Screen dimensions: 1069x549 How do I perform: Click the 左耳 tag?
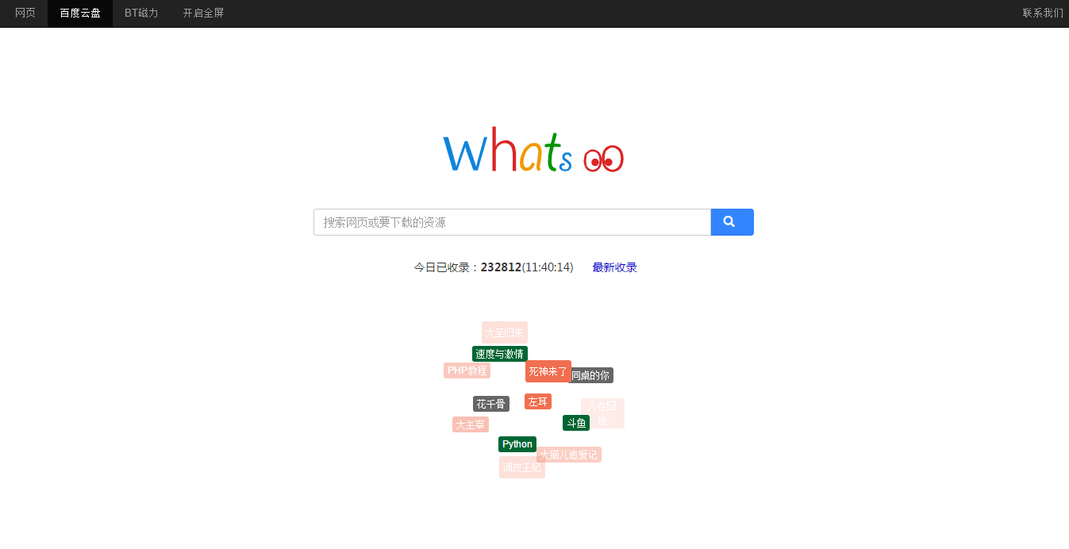click(537, 401)
